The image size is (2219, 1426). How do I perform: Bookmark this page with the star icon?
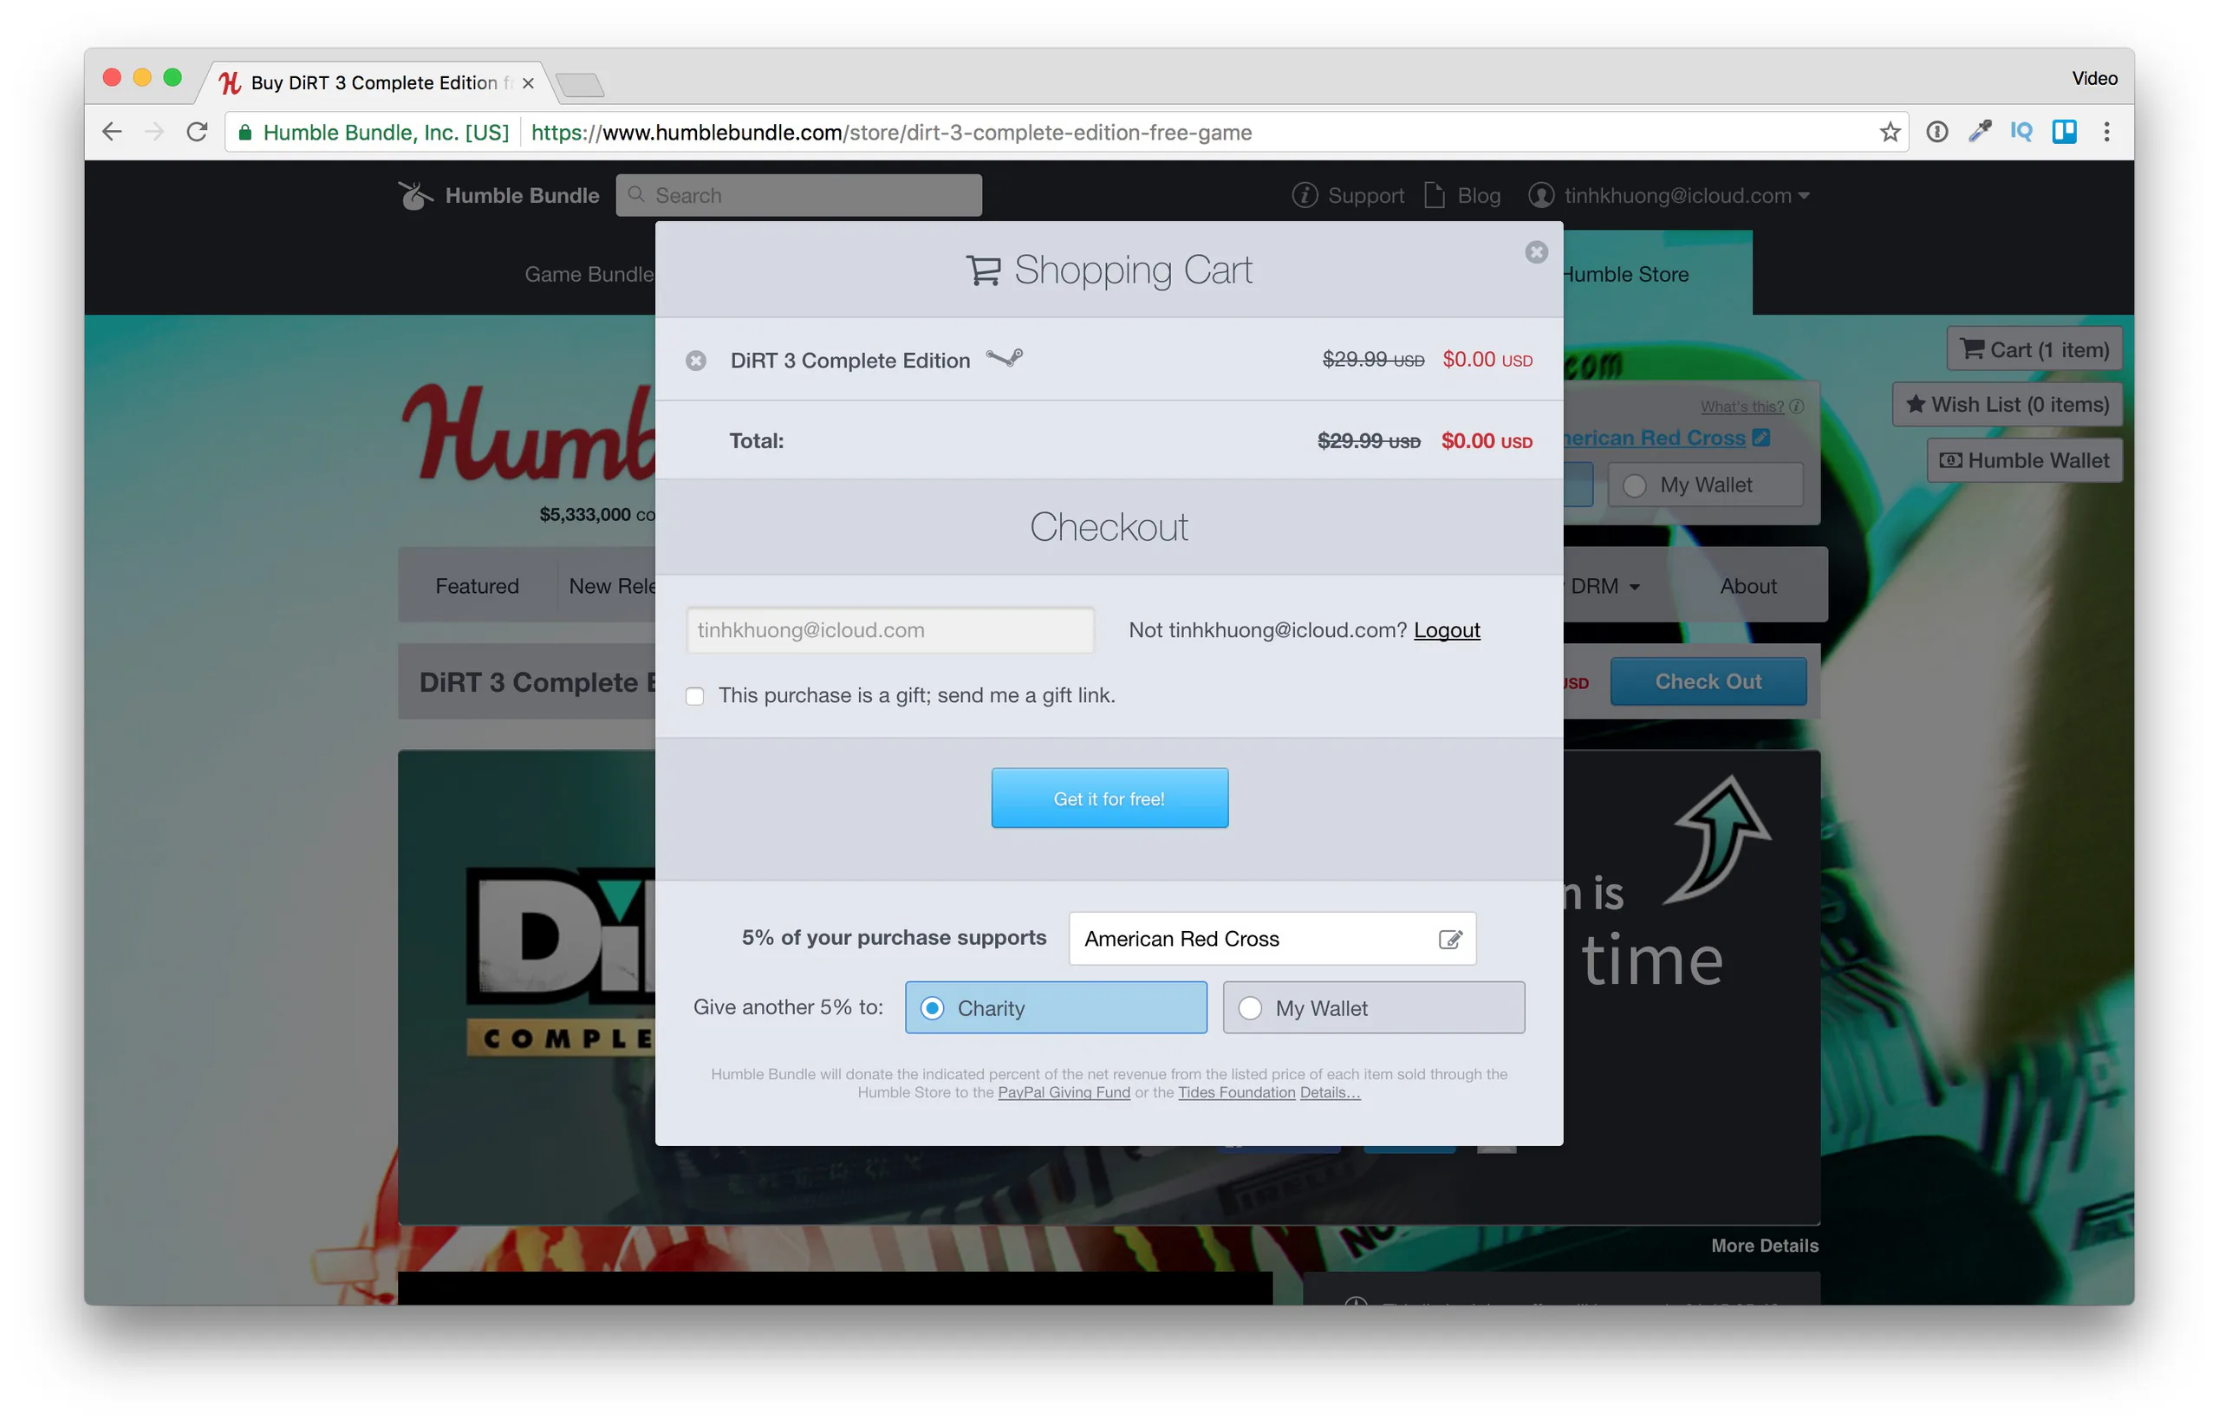point(1890,133)
